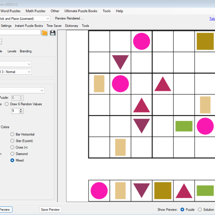
Task: Enable Draw 6 Random Values option
Action: [23, 104]
